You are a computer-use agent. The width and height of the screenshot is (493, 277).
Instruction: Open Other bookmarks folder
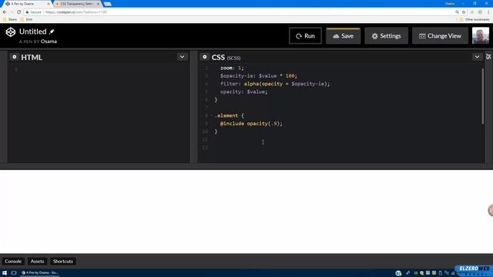[475, 19]
